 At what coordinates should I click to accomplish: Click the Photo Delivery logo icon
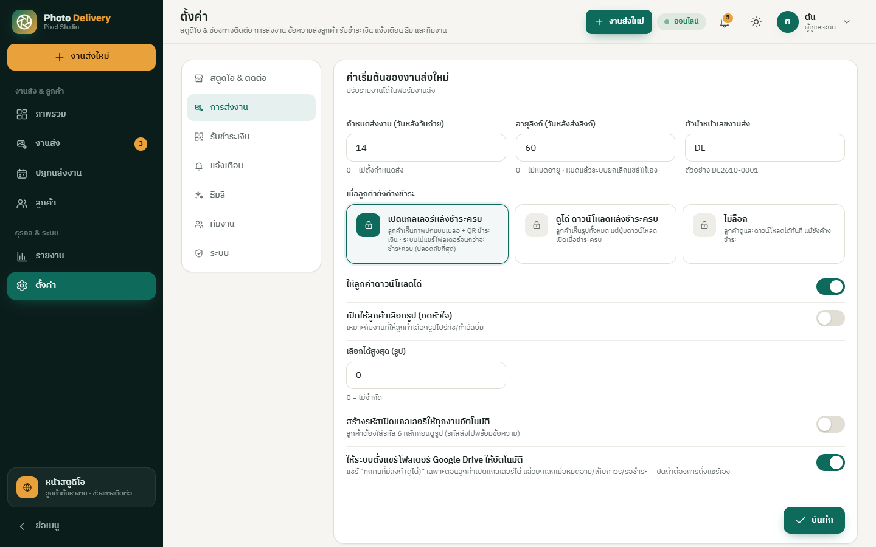tap(24, 22)
